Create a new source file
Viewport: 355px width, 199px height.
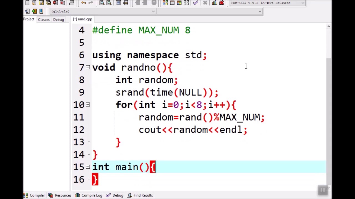tap(27, 3)
